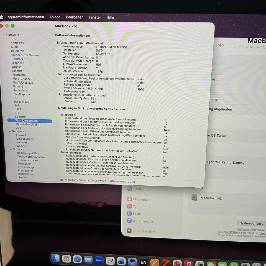266x266 pixels.
Task: Click the Systembericht ... button
Action: 252,223
